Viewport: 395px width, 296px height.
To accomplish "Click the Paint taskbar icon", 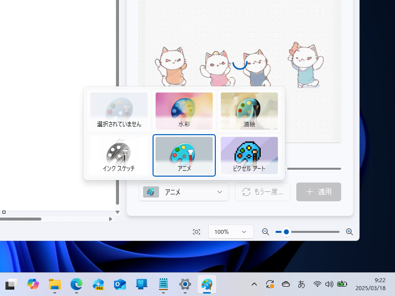I will 206,284.
